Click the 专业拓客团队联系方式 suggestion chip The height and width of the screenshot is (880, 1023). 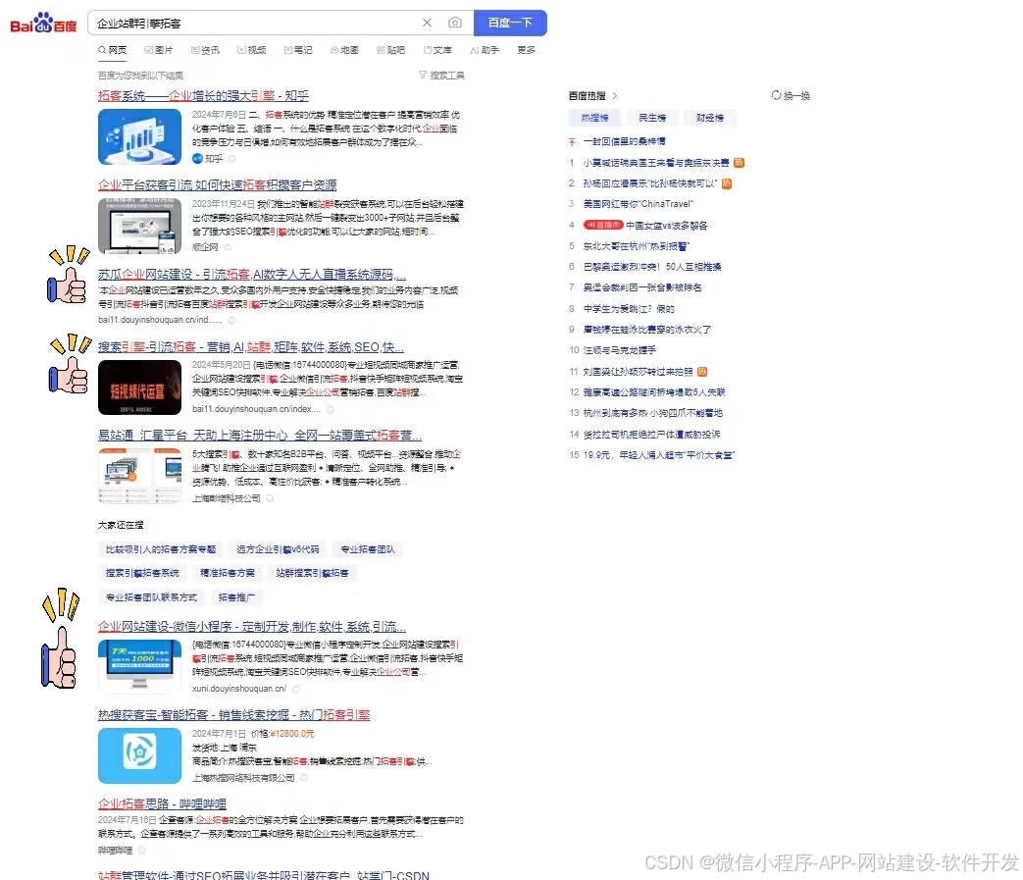151,596
